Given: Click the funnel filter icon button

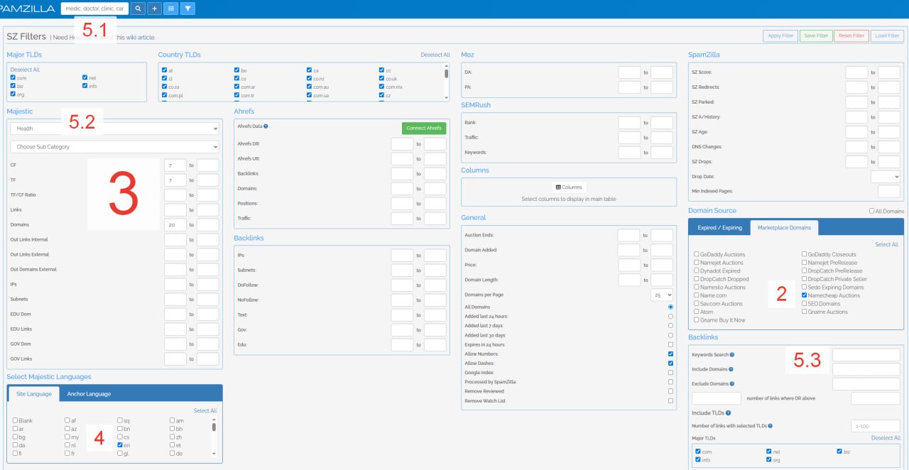Looking at the screenshot, I should click(187, 9).
